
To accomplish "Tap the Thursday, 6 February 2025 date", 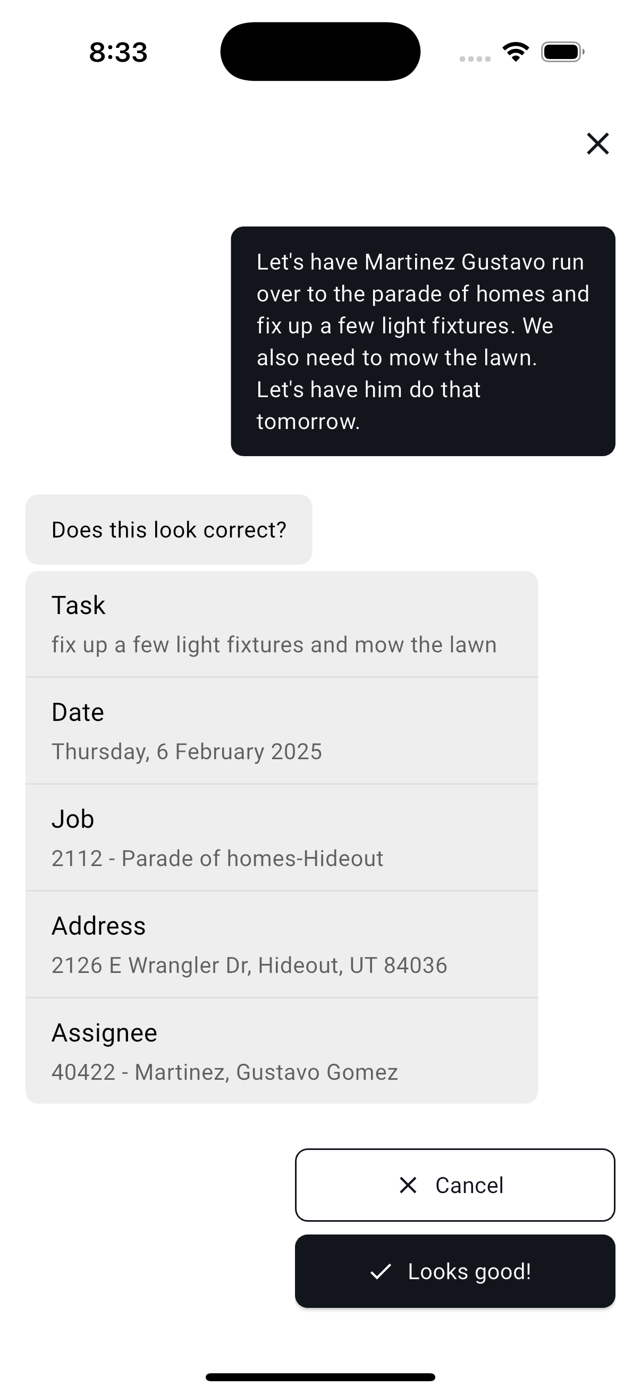I will click(x=187, y=751).
